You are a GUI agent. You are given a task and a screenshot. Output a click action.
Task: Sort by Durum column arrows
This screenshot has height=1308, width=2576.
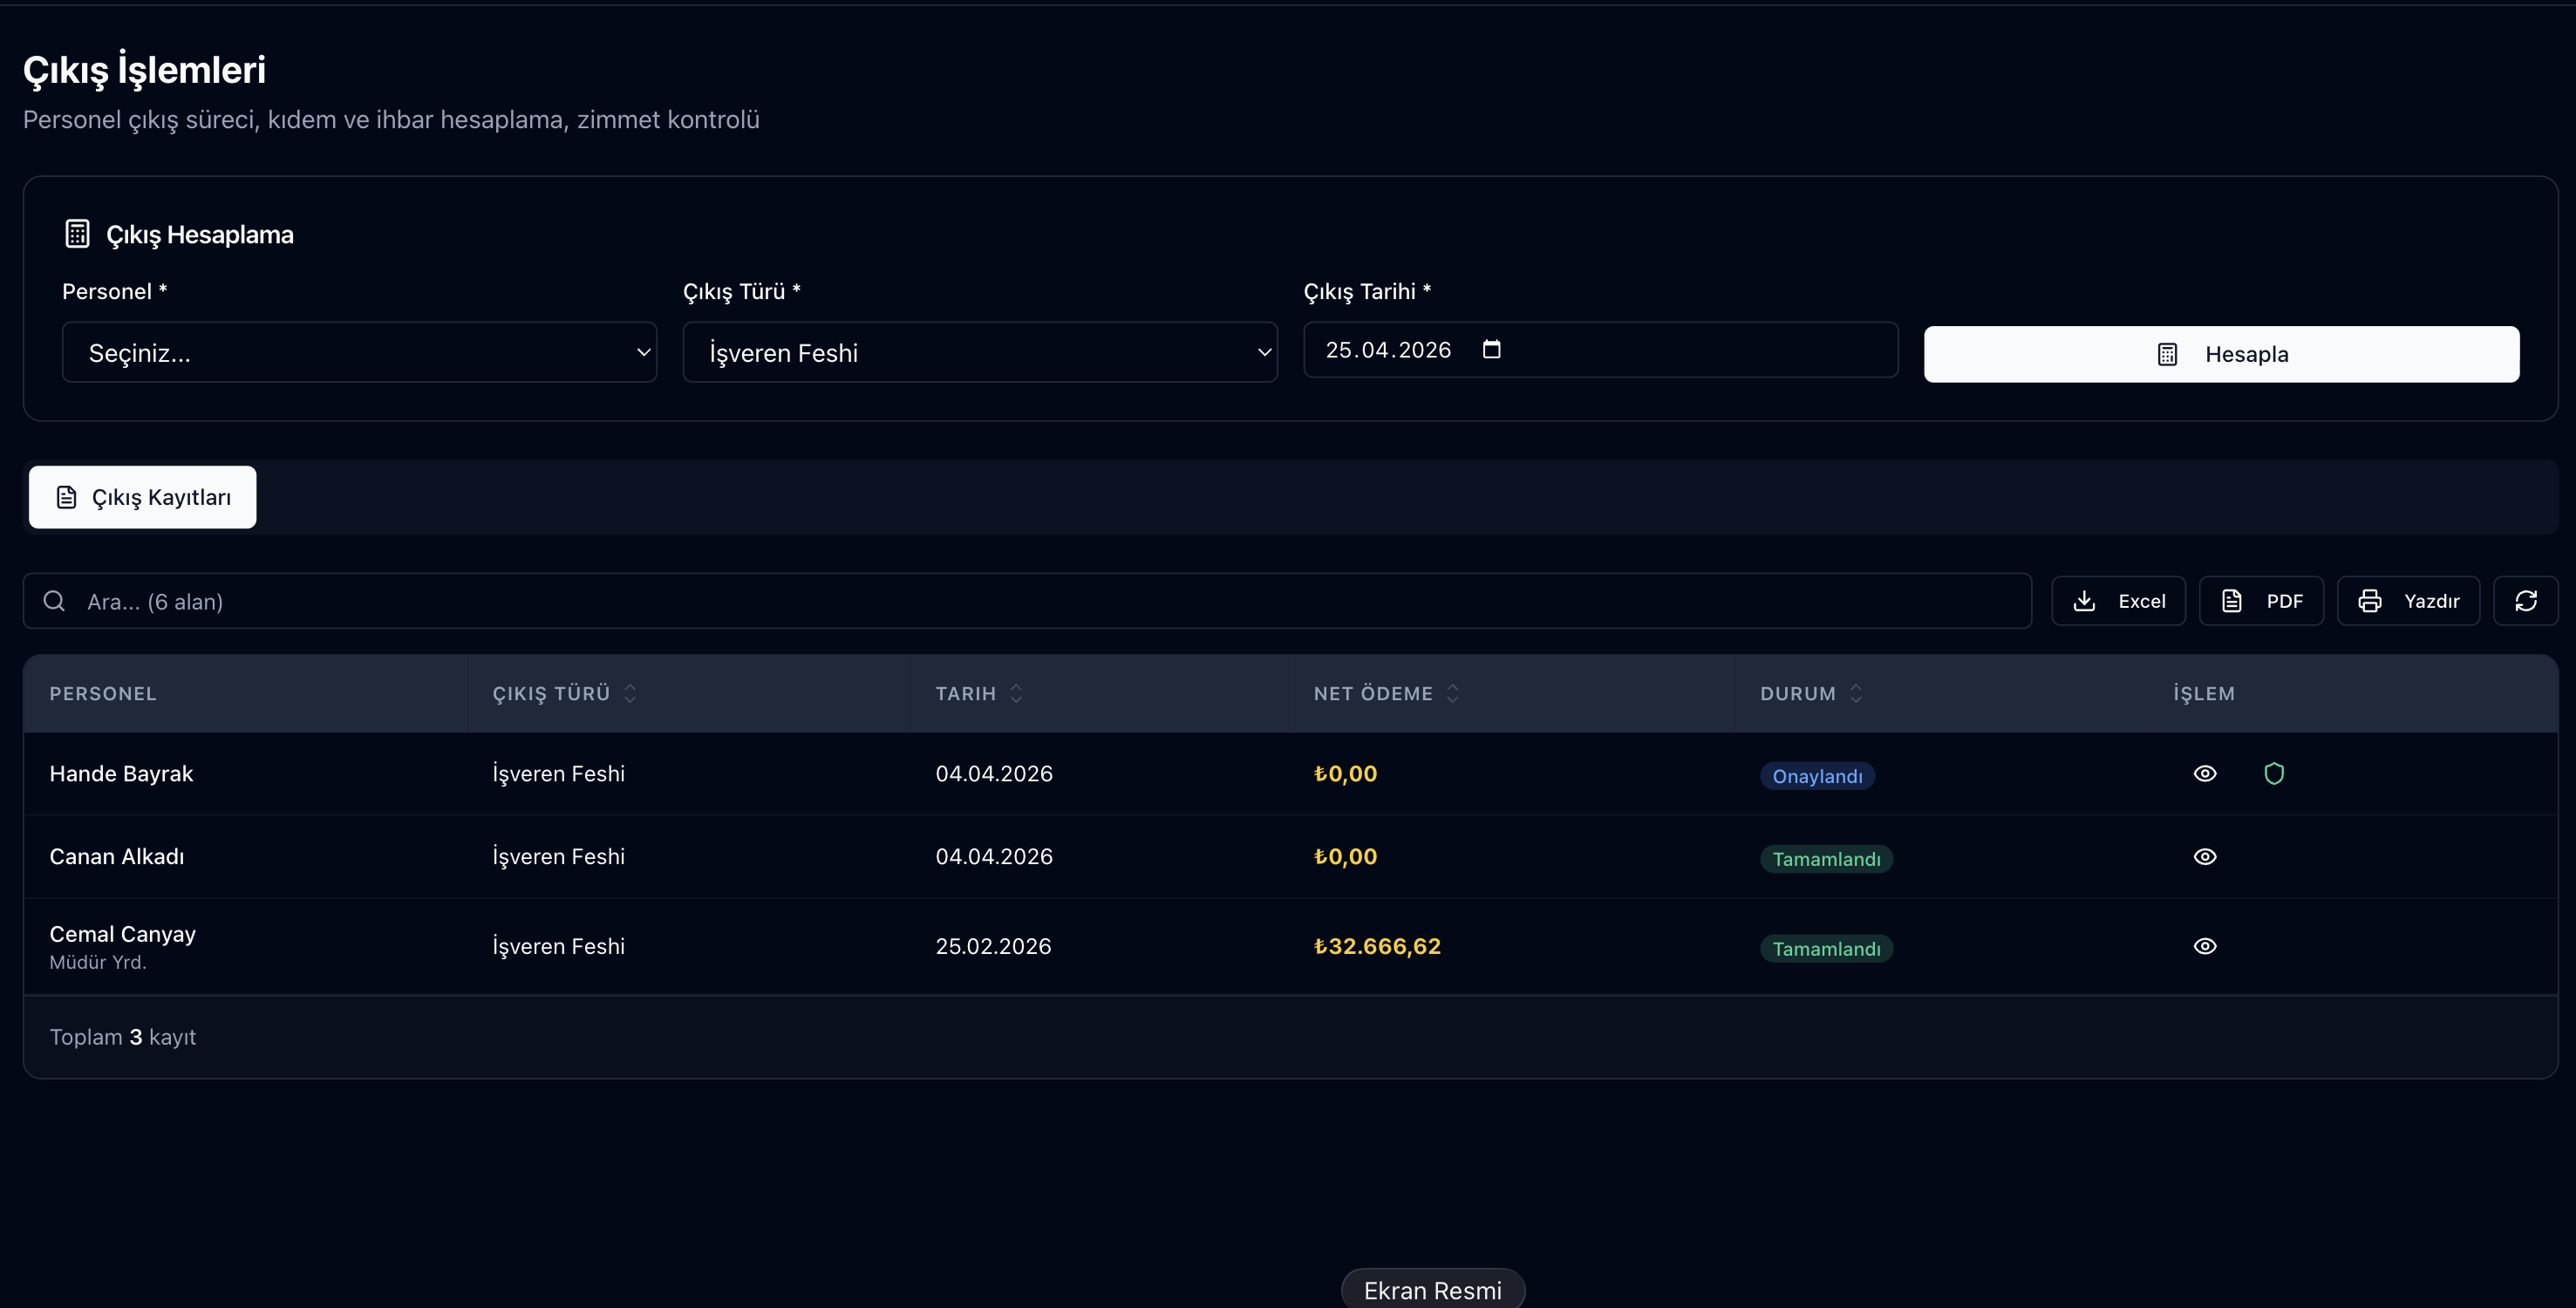(1855, 693)
